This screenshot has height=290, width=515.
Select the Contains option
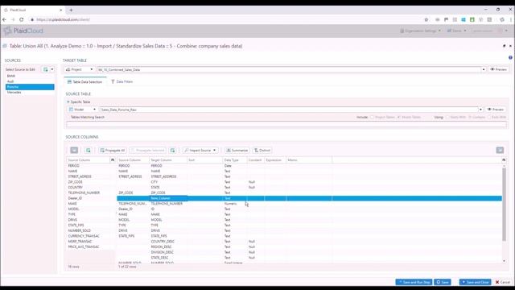click(x=470, y=117)
